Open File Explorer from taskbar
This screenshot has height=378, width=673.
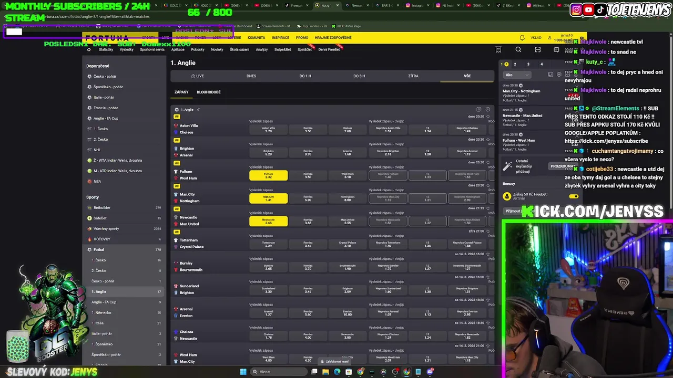tap(325, 372)
